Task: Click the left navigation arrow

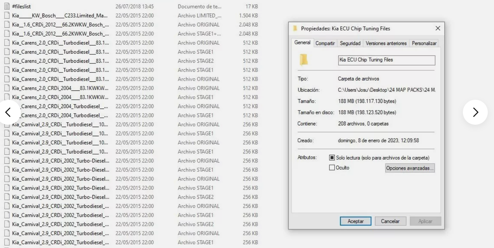Action: 10,112
